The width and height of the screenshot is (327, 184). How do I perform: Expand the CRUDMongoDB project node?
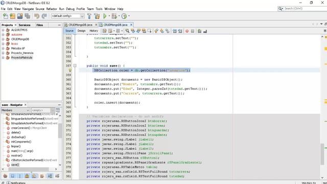pos(3,39)
